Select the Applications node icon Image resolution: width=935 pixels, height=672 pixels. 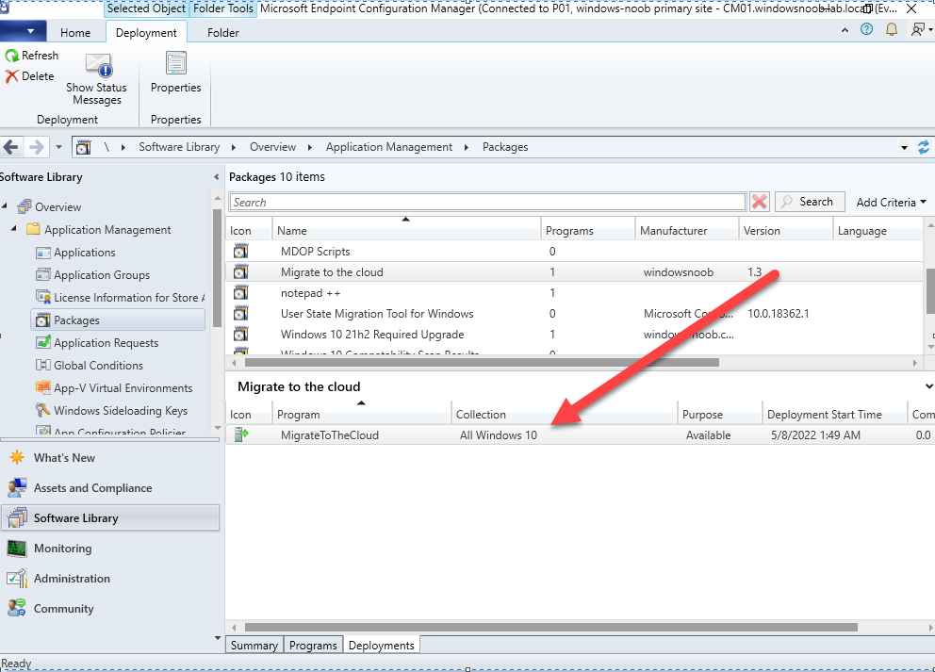(43, 253)
